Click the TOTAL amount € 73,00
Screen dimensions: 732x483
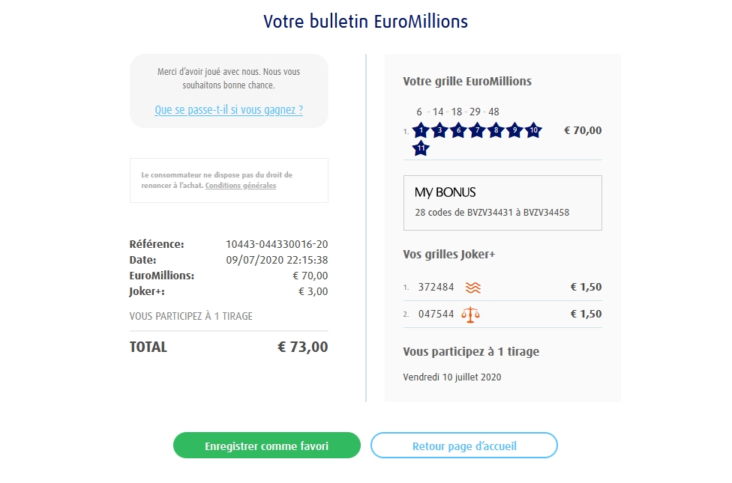[x=302, y=347]
